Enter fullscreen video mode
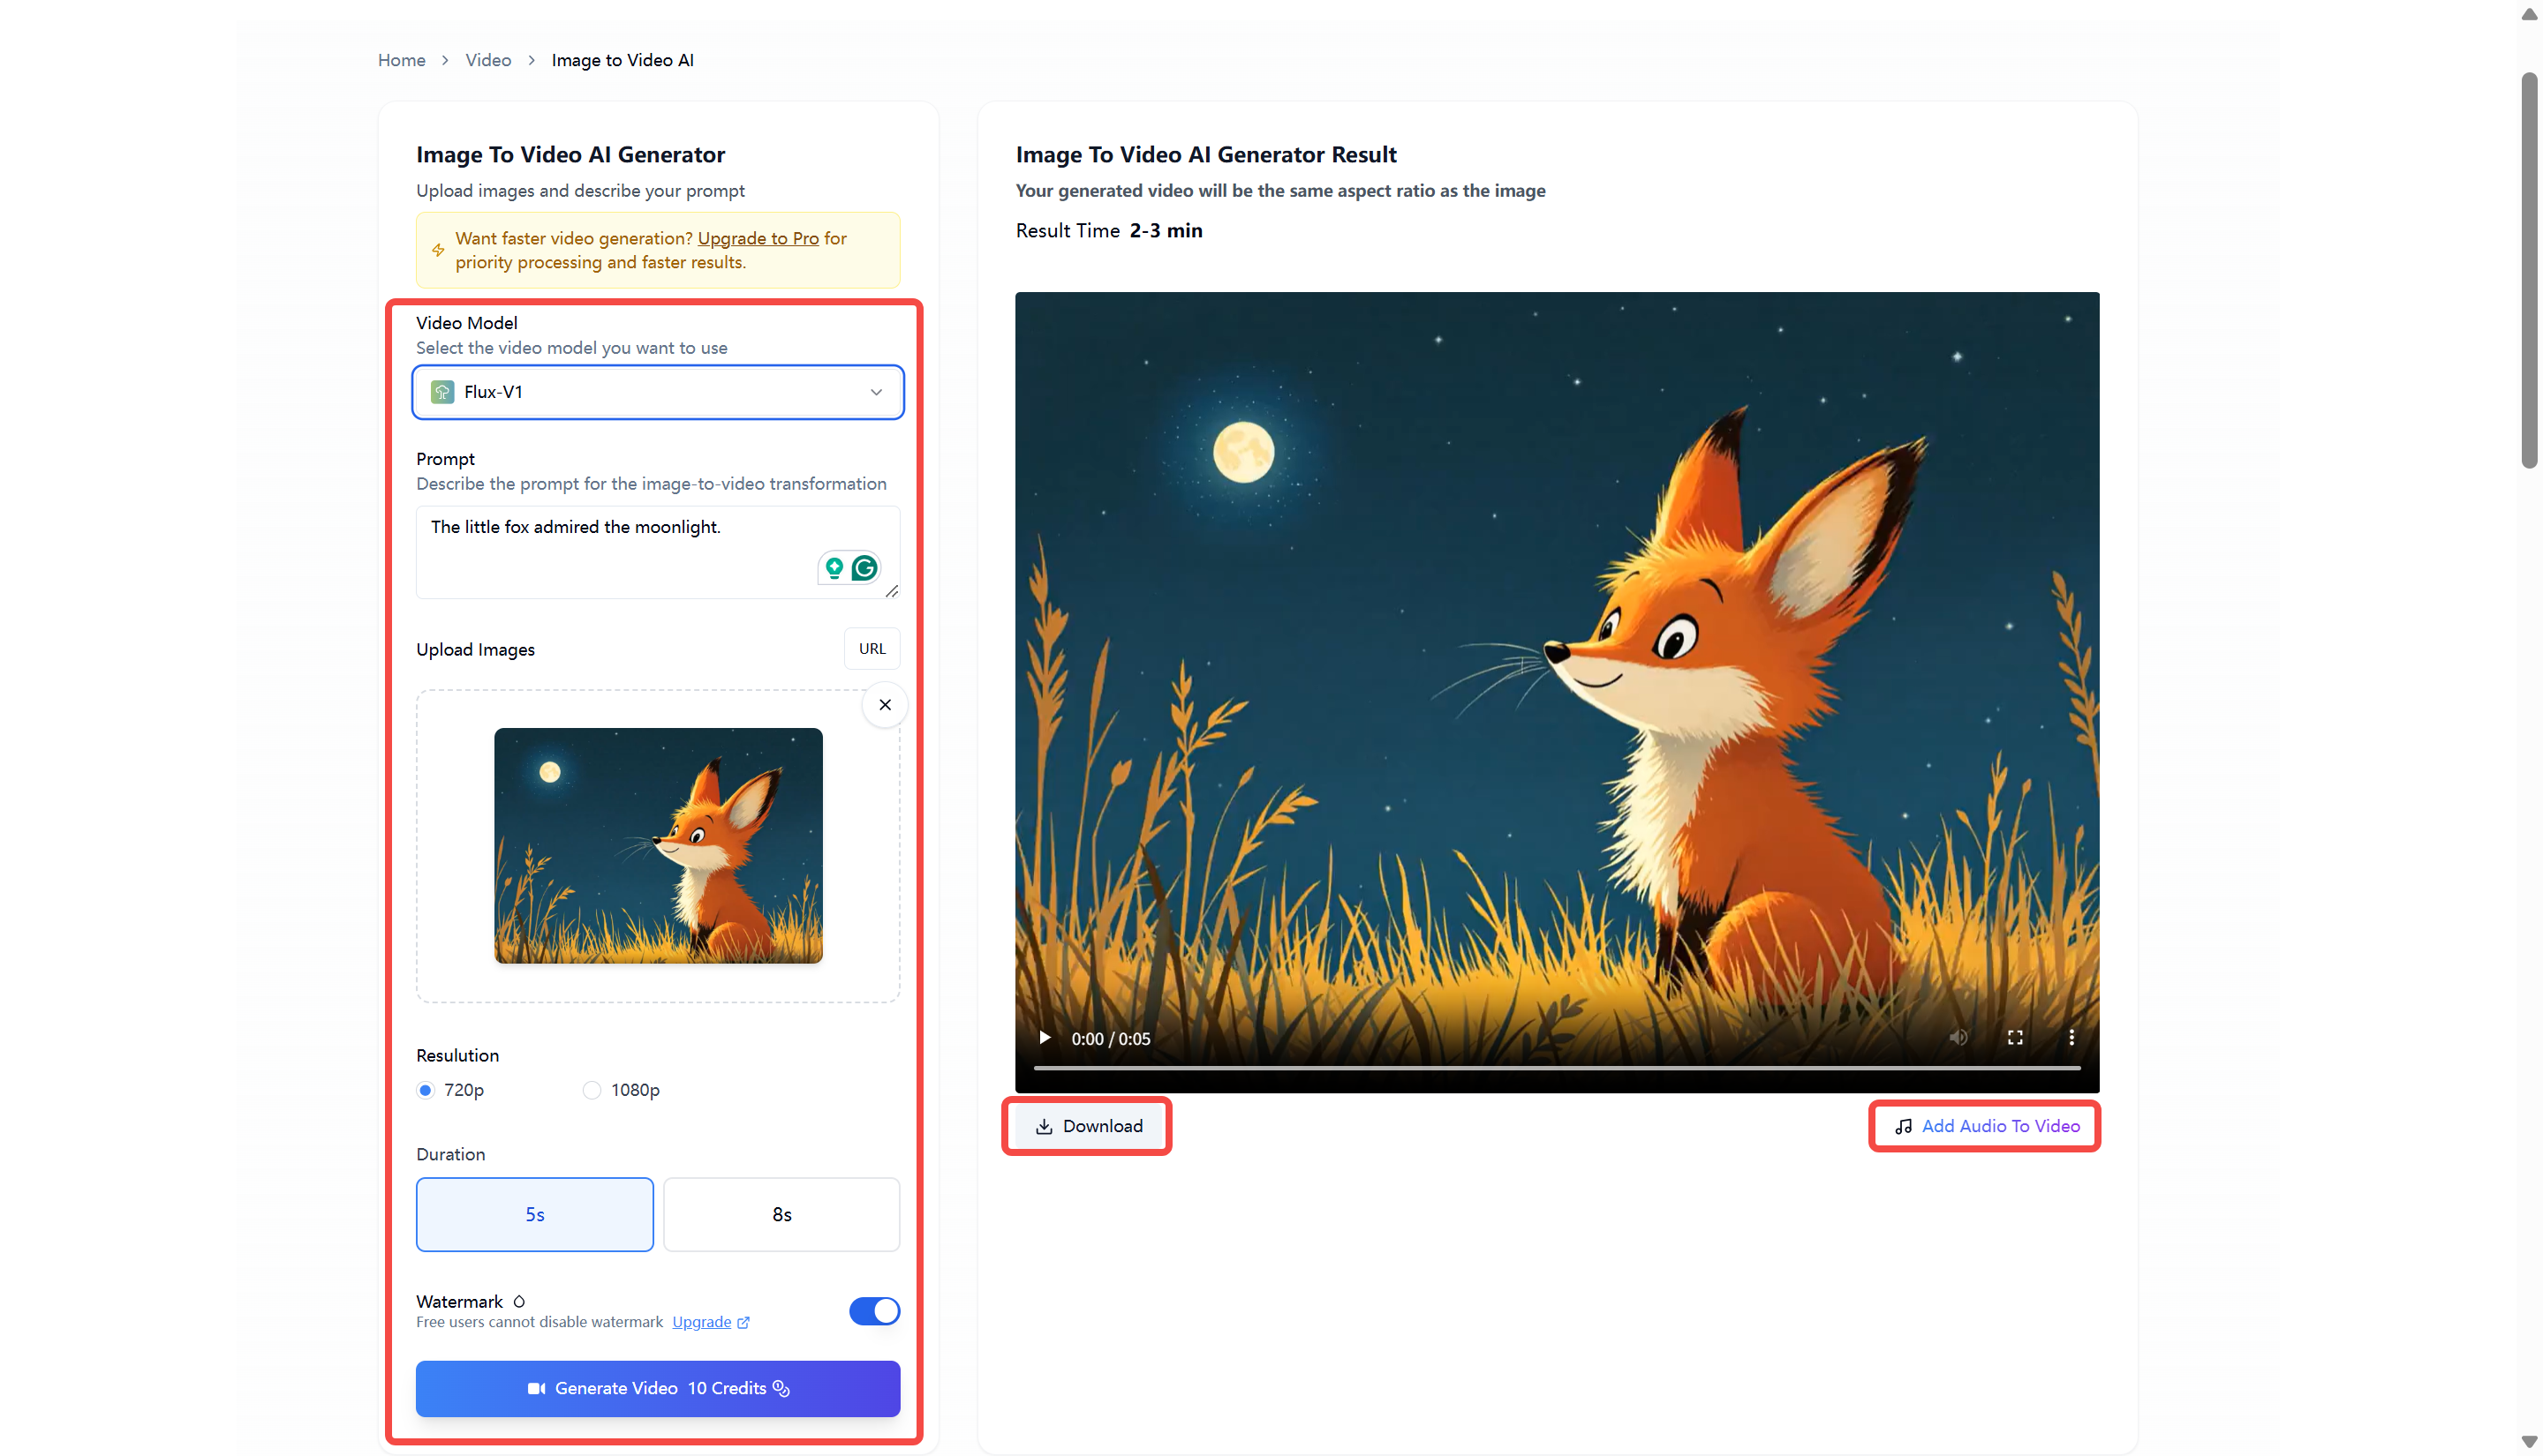 [2015, 1038]
